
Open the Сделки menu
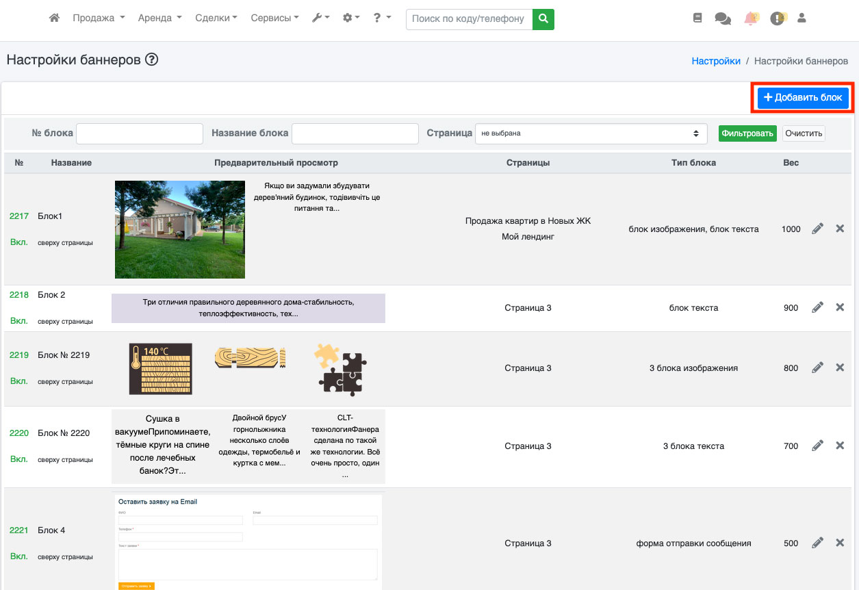click(x=216, y=18)
